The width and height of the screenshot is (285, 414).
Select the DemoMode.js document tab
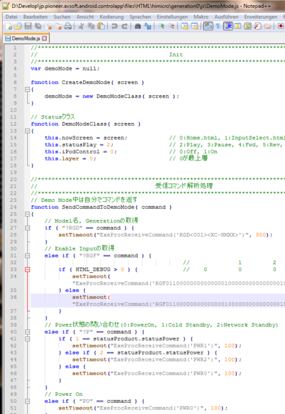26,39
